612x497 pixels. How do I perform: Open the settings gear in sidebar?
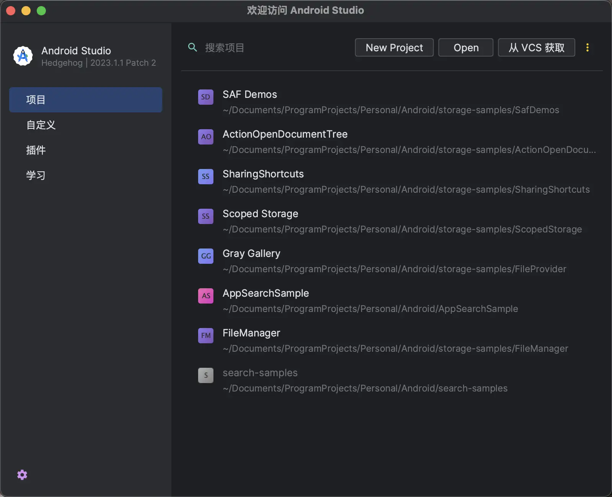22,475
